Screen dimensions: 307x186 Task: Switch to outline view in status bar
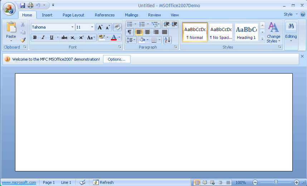[x=220, y=182]
